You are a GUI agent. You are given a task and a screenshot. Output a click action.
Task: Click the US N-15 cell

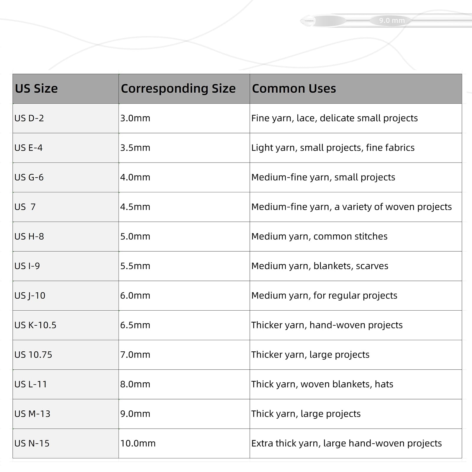tap(66, 443)
